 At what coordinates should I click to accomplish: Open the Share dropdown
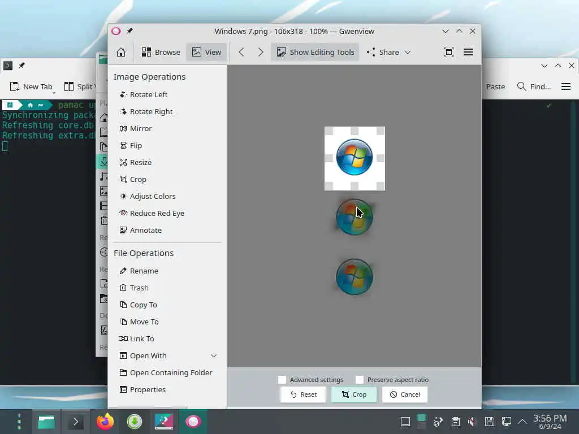[389, 52]
